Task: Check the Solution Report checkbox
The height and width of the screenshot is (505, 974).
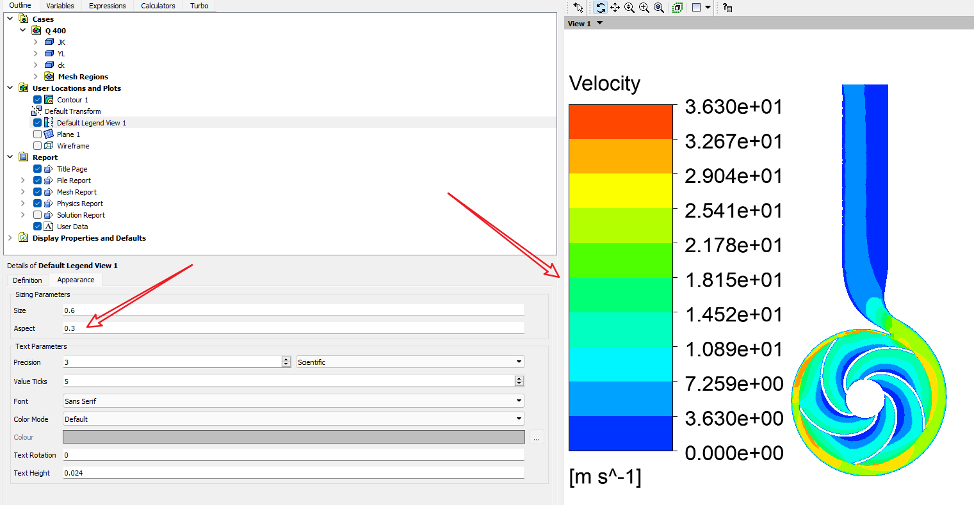Action: click(38, 215)
